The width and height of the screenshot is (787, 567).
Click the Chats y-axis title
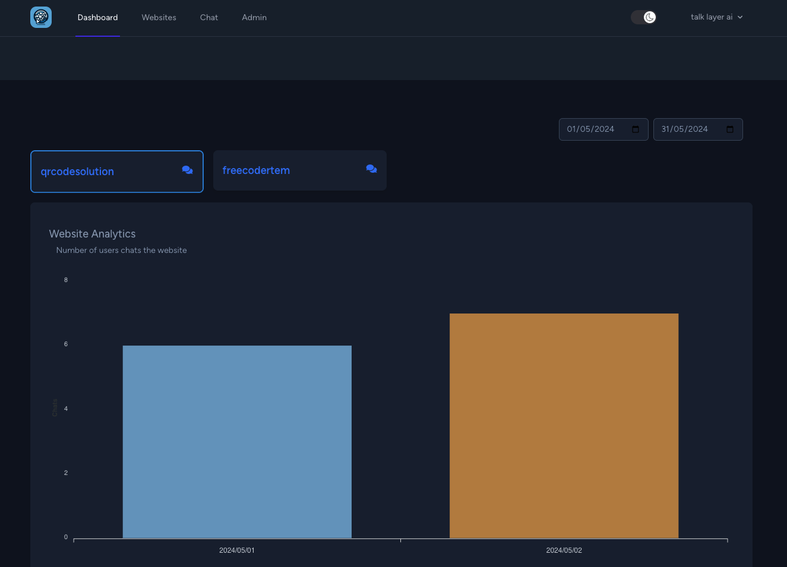(55, 407)
